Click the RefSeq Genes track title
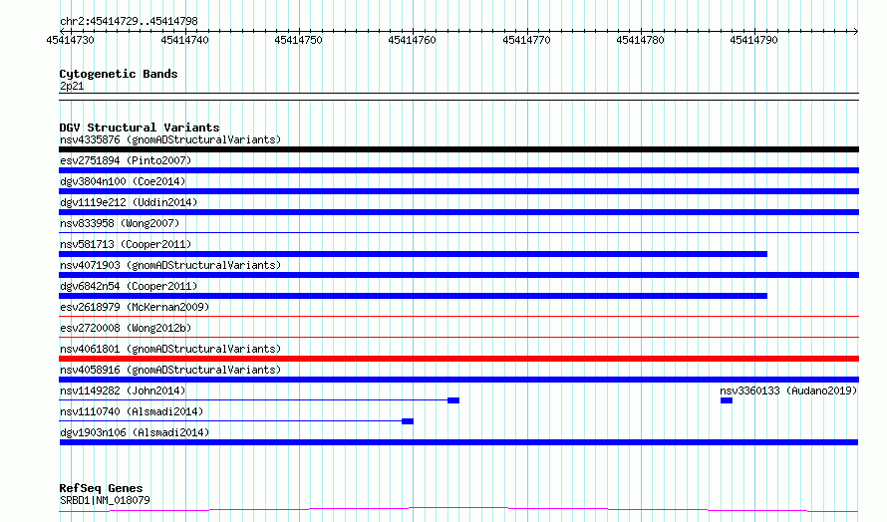Viewport: 887px width, 522px height. tap(101, 488)
